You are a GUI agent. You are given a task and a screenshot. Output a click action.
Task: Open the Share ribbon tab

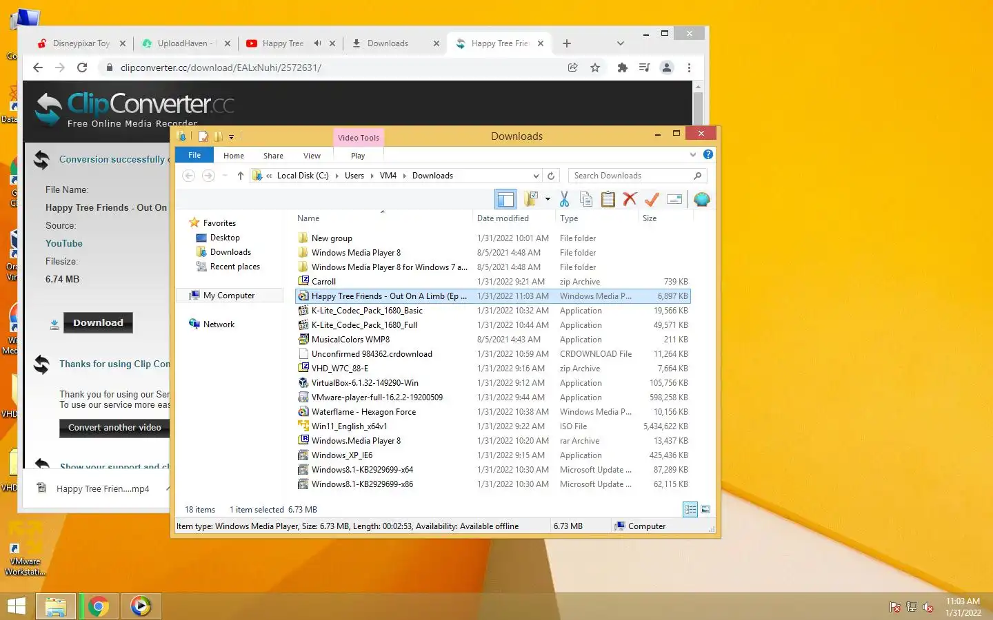coord(273,156)
